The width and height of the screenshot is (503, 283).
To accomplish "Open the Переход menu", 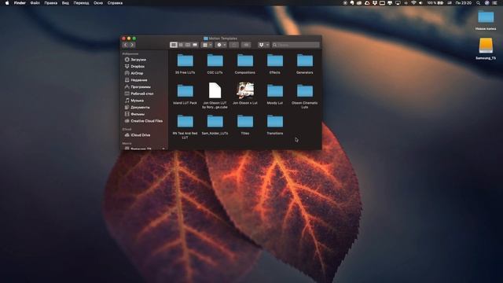I will click(x=81, y=3).
